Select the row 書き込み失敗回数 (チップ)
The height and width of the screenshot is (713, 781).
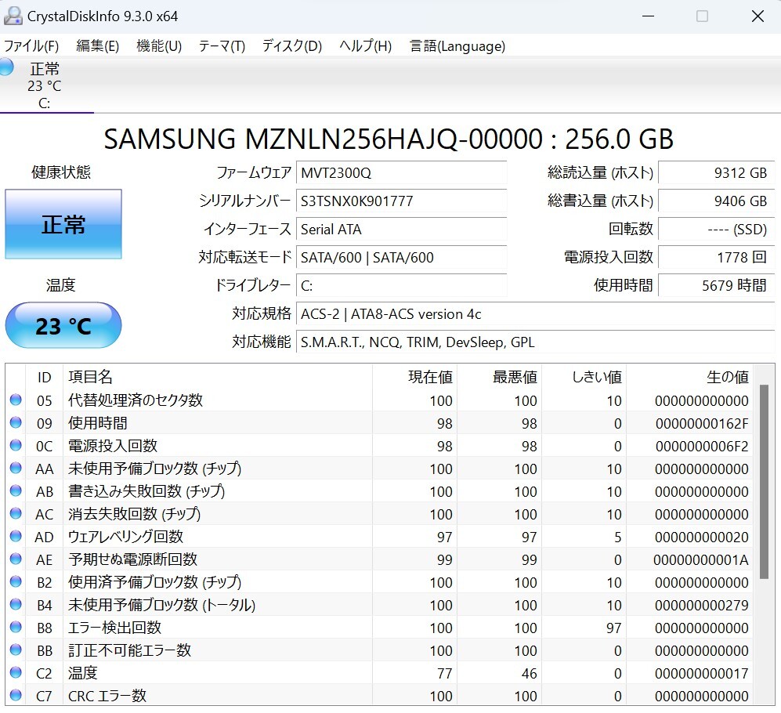click(x=381, y=491)
